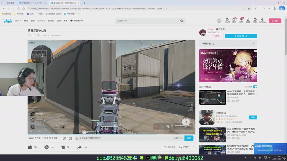Open 百度一下 bookmark
Image resolution: width=287 pixels, height=161 pixels.
coord(35,14)
